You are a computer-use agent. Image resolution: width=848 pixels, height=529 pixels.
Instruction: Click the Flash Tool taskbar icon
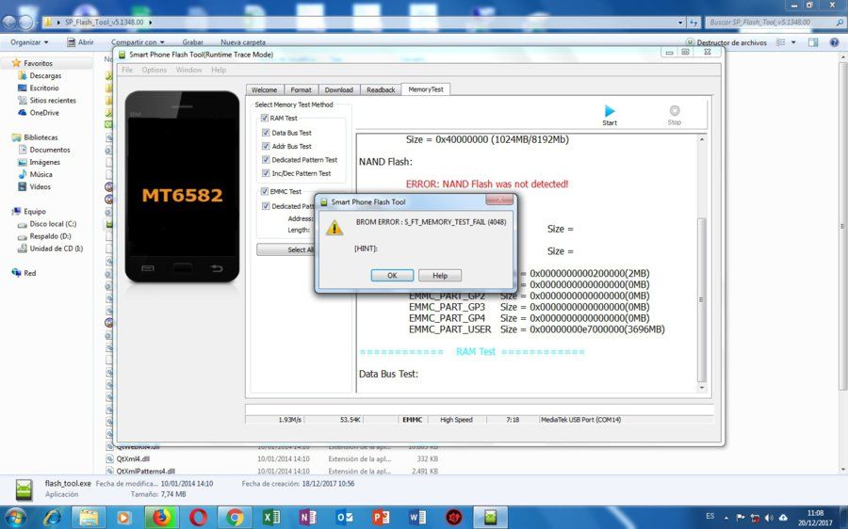[491, 518]
